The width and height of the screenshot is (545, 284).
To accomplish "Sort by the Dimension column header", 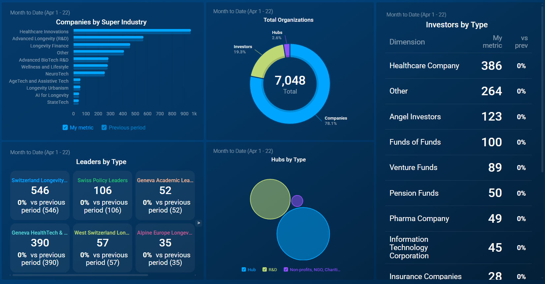I will pyautogui.click(x=407, y=42).
